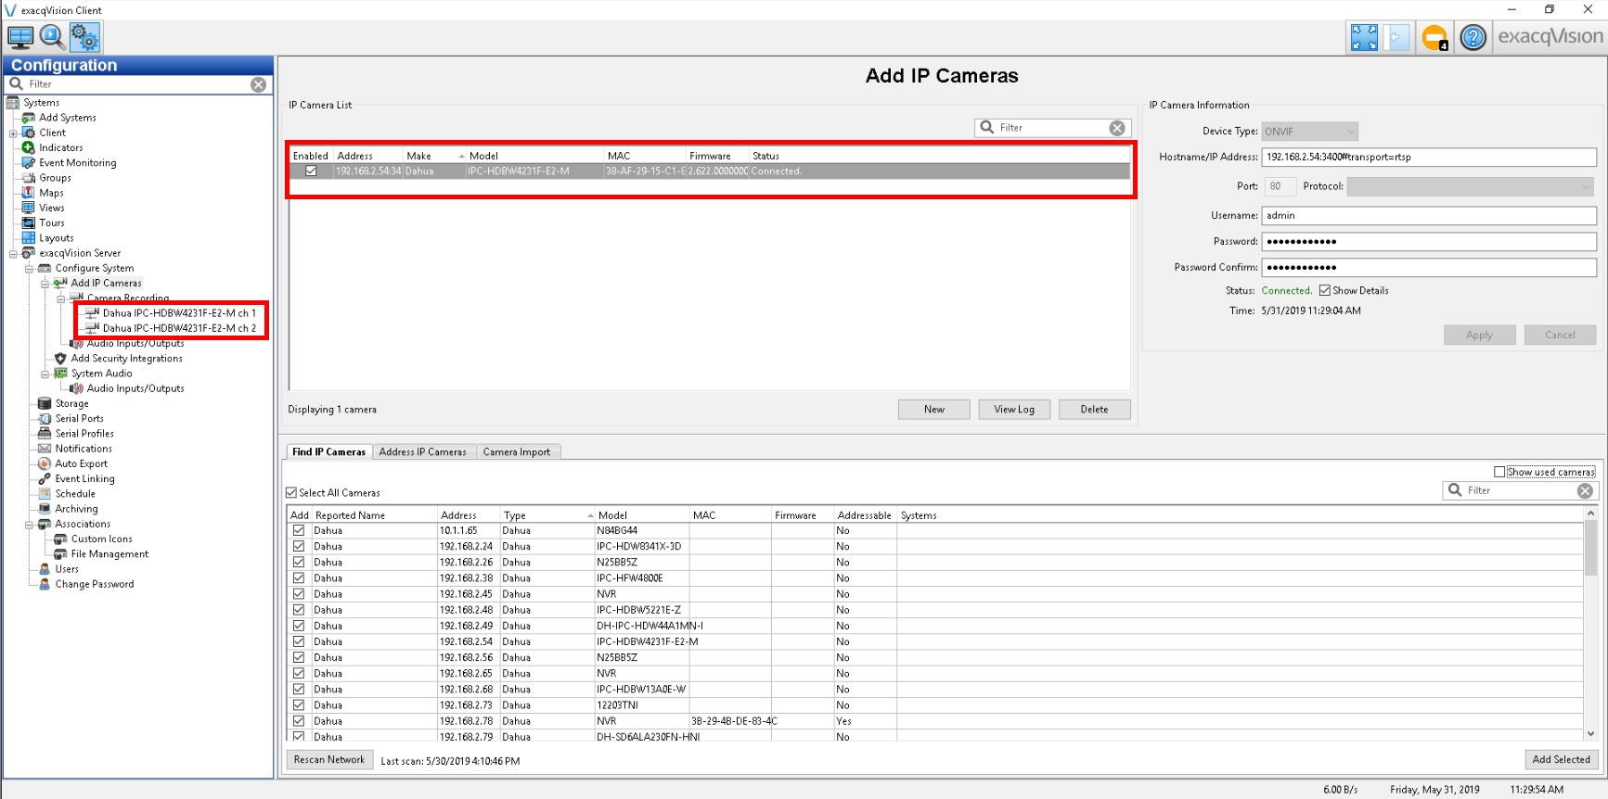Hide the navigation panel arrow icon
The image size is (1608, 799).
pyautogui.click(x=1397, y=37)
